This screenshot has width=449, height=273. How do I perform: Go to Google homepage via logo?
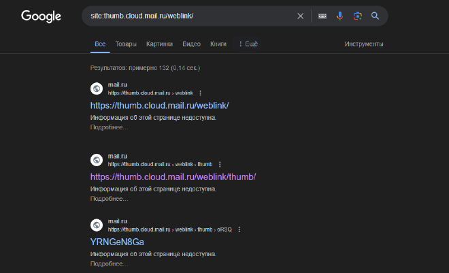coord(41,16)
